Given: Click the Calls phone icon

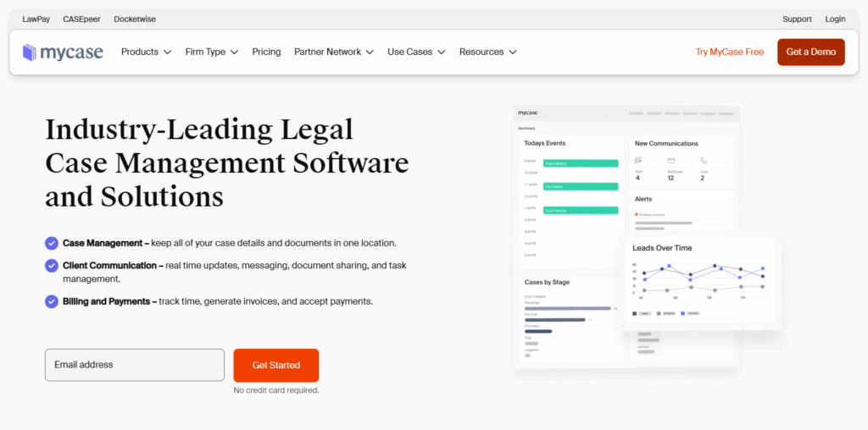Looking at the screenshot, I should [704, 161].
